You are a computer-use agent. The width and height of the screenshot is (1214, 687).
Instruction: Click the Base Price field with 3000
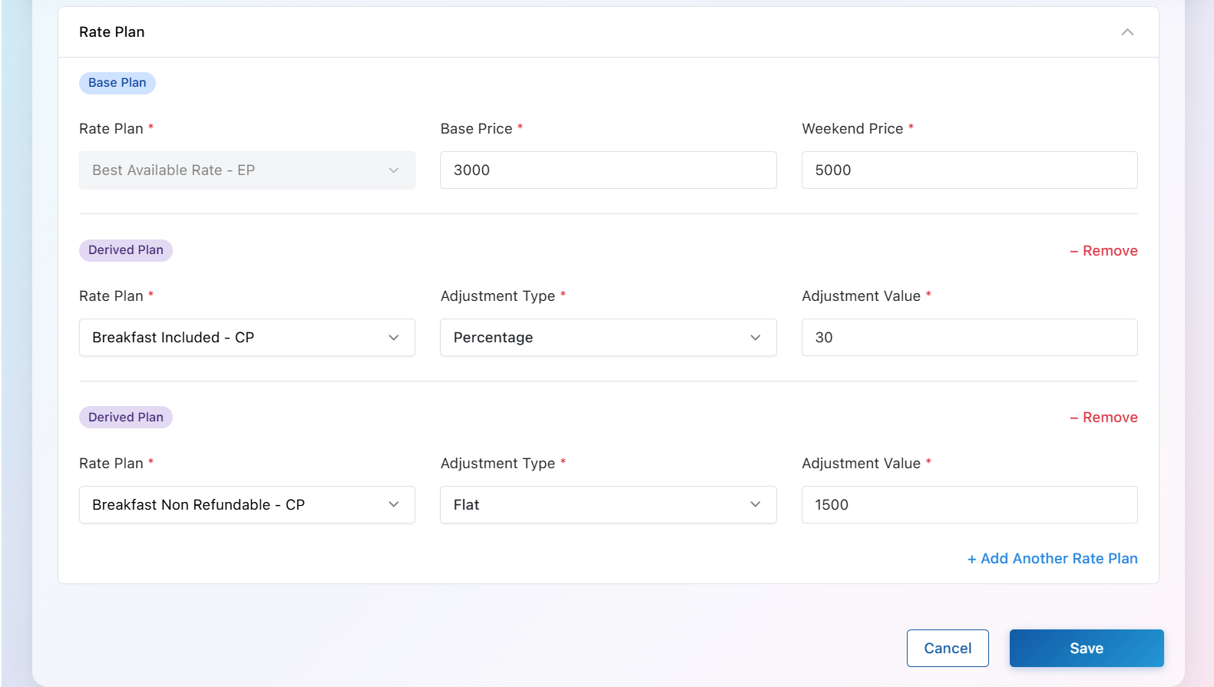coord(608,170)
